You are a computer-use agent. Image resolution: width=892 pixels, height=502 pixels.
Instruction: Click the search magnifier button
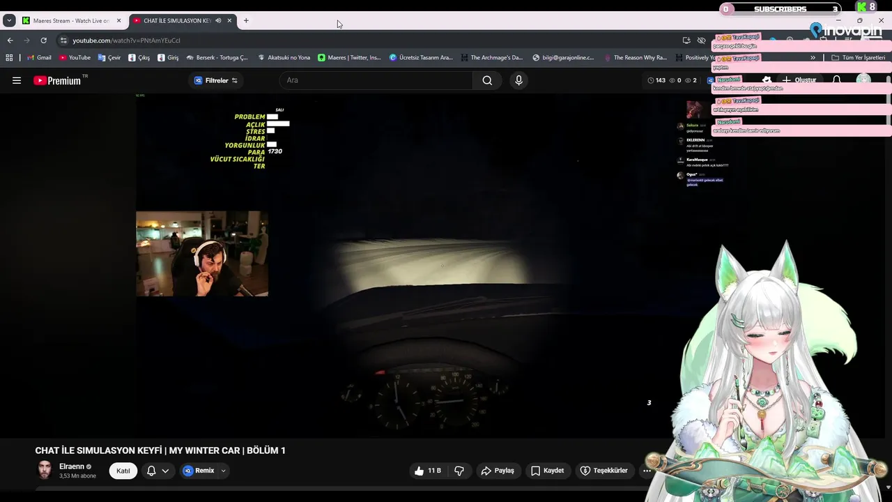[x=487, y=80]
